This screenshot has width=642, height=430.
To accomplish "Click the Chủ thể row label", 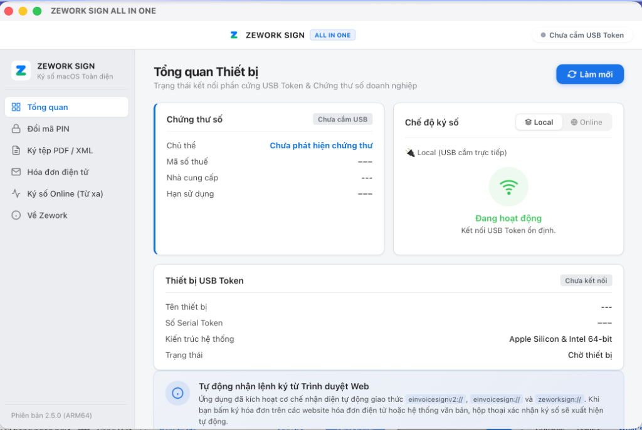I will point(181,145).
